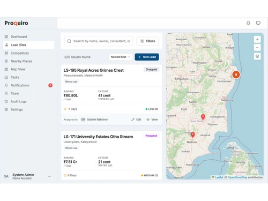Image resolution: width=268 pixels, height=201 pixels.
Task: Go to Dashboard
Action: [x=19, y=36]
